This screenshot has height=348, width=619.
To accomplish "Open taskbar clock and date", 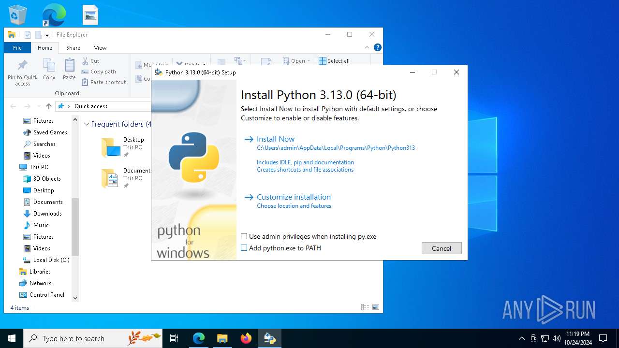I will click(578, 338).
